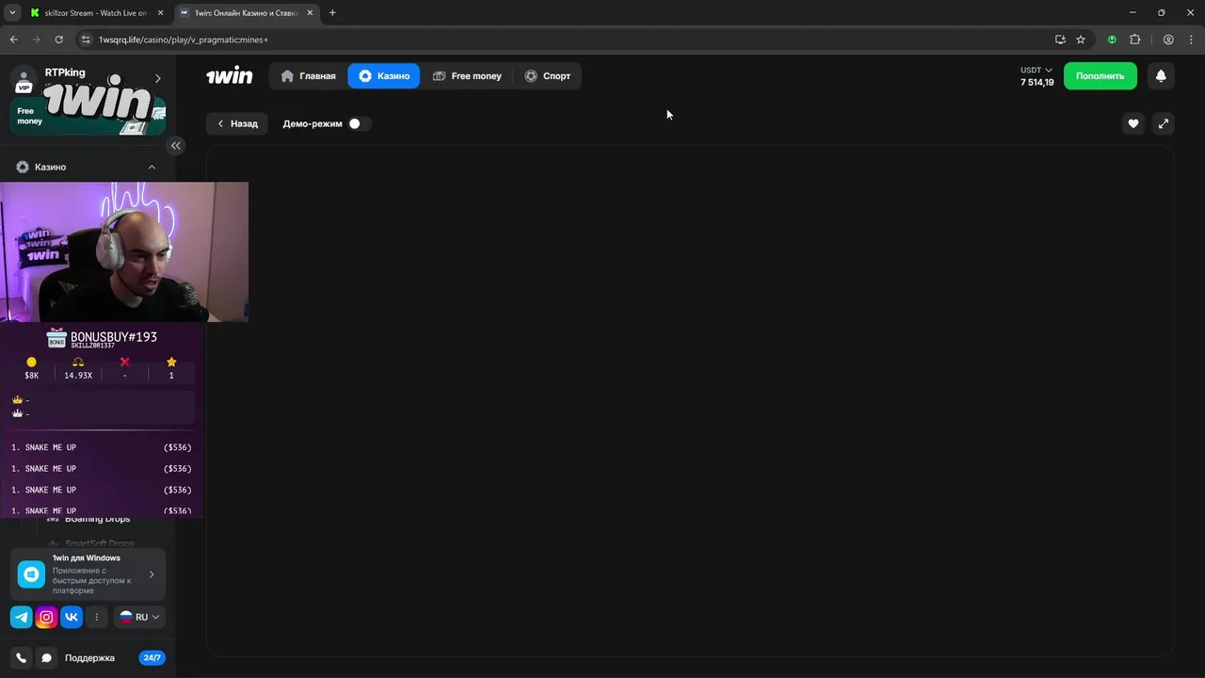
Task: Click the 24/7 support badge
Action: pos(152,658)
